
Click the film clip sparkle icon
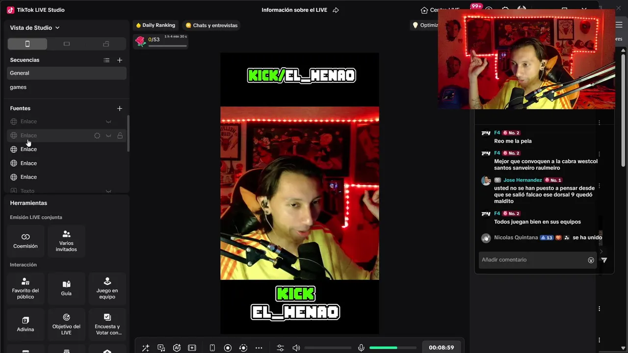pyautogui.click(x=192, y=348)
